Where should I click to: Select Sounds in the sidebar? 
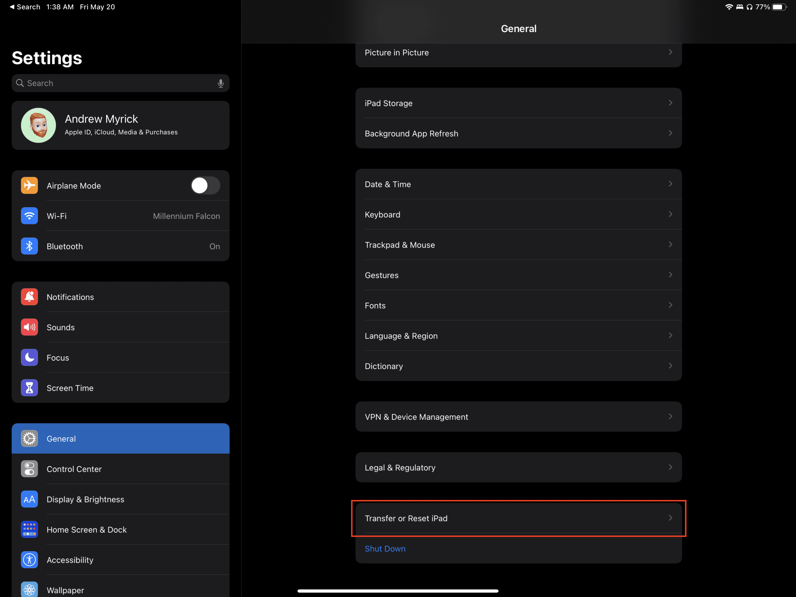click(x=121, y=327)
